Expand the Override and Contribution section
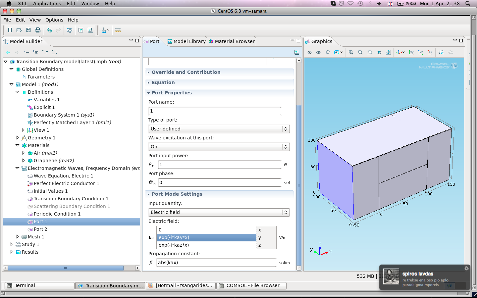Viewport: 477px width, 298px height. tap(186, 72)
